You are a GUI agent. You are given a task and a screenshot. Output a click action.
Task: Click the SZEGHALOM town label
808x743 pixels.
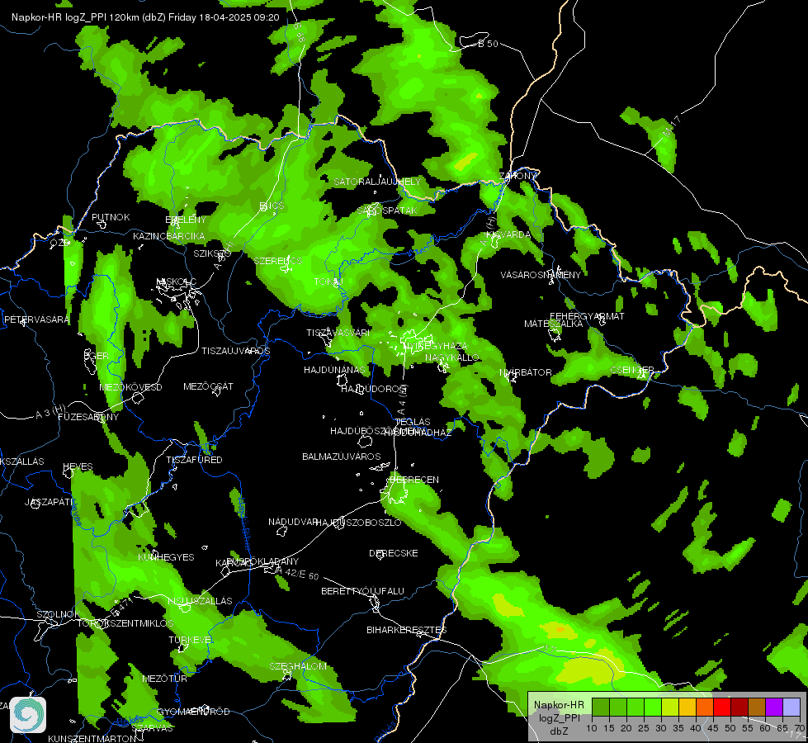[x=298, y=667]
